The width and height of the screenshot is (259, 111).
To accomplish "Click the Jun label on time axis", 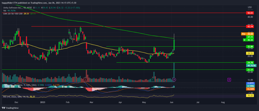I will (x=172, y=102).
